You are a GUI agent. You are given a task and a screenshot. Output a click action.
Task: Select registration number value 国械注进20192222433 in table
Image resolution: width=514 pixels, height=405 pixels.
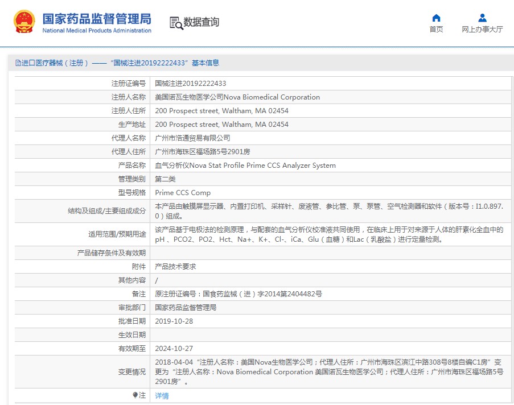pos(191,84)
